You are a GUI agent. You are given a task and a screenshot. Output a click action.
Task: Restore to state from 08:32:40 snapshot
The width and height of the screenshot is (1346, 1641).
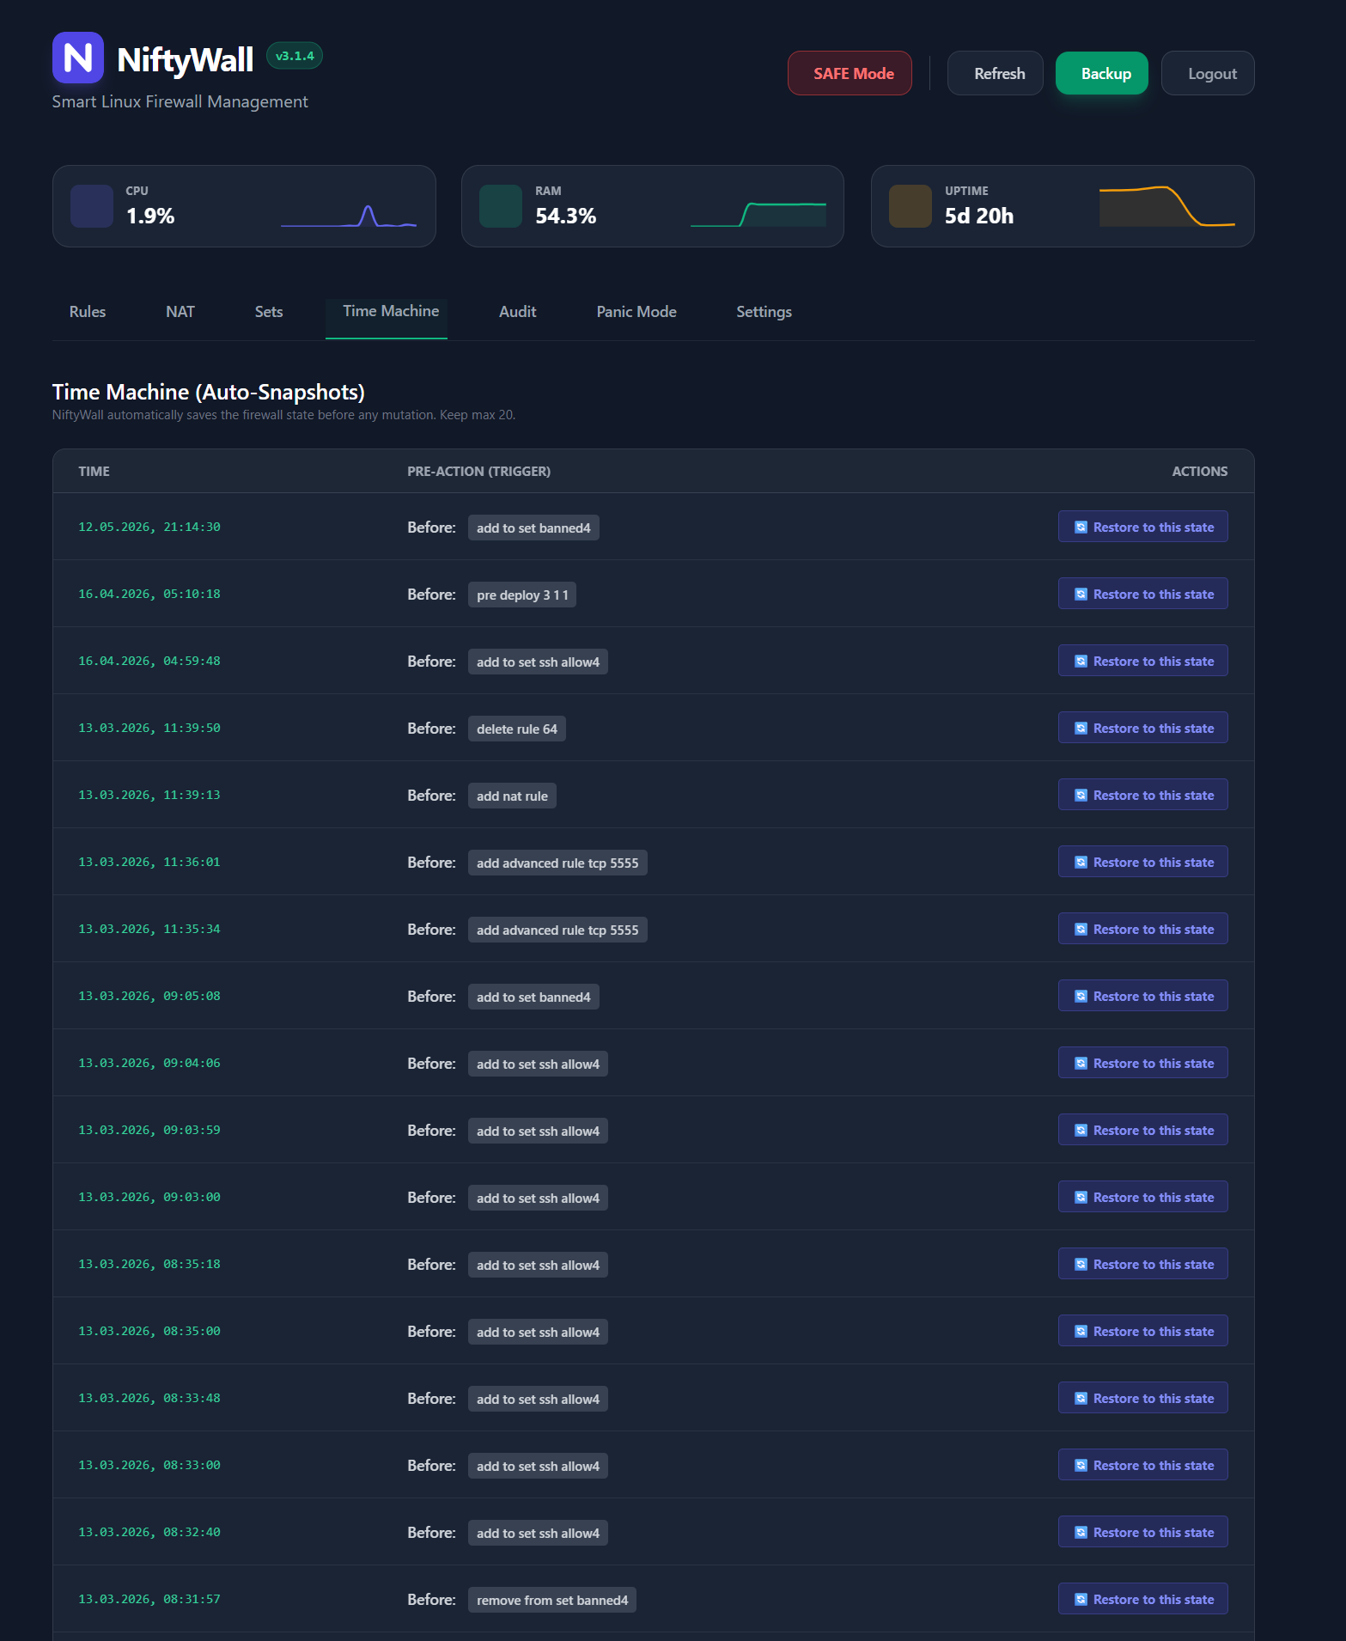[1143, 1532]
